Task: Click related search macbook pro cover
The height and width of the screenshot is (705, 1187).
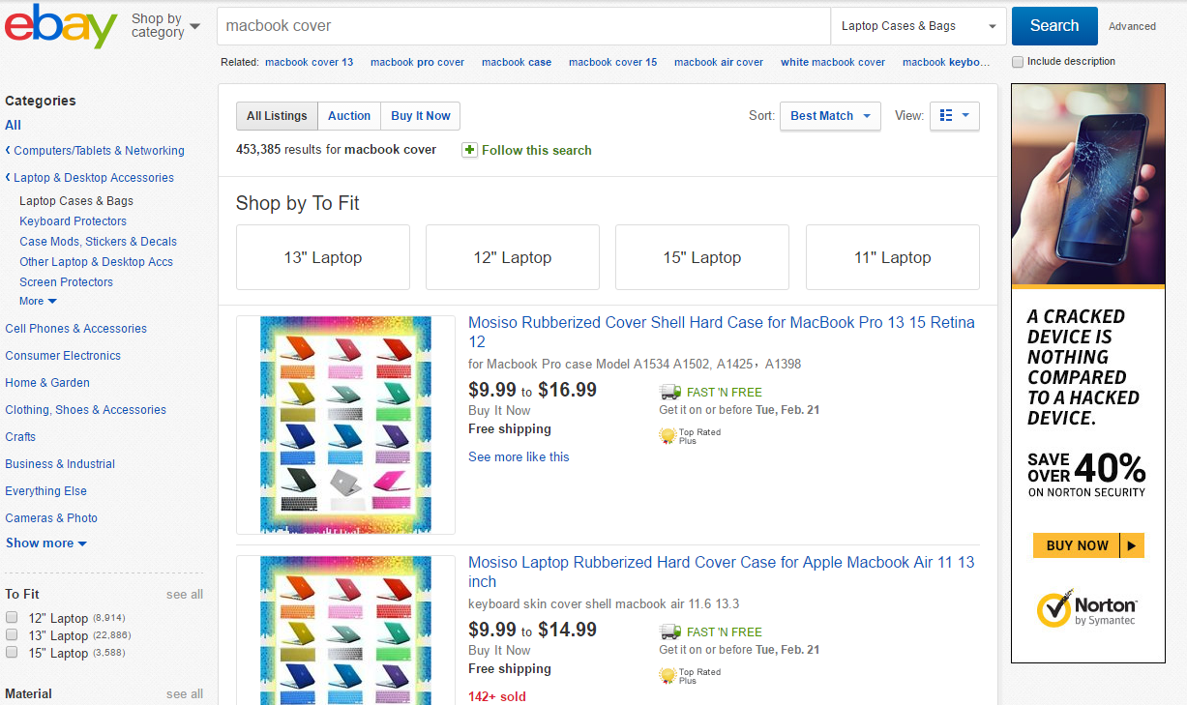Action: tap(417, 62)
